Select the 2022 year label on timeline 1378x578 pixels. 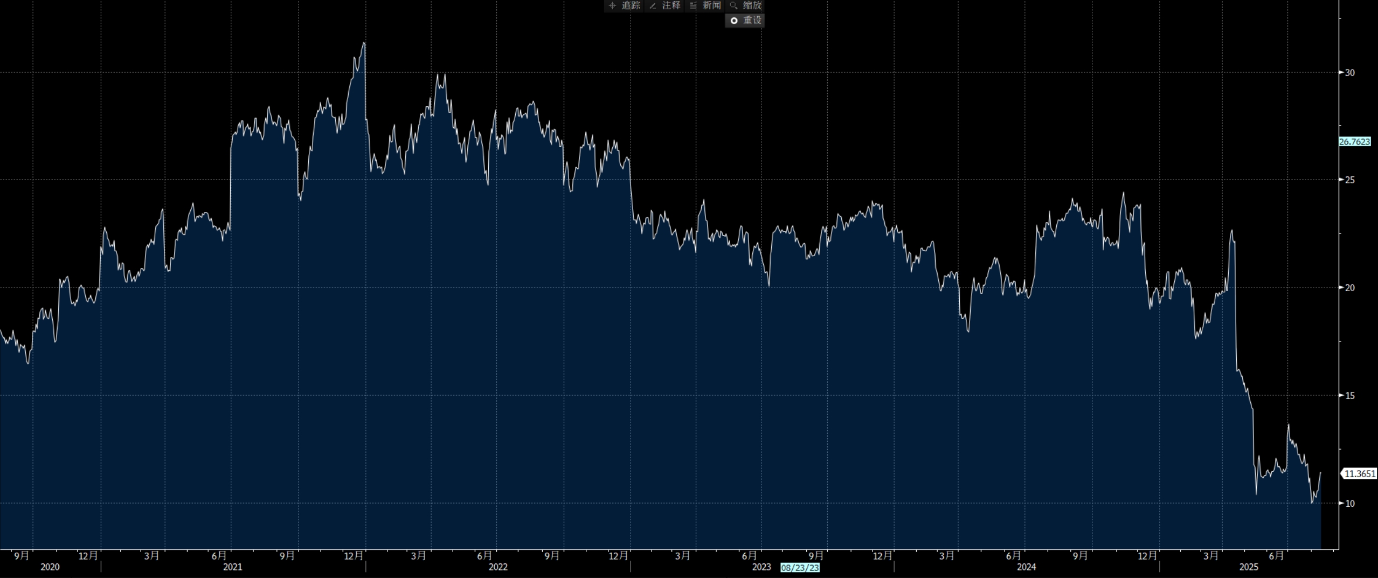pos(498,567)
